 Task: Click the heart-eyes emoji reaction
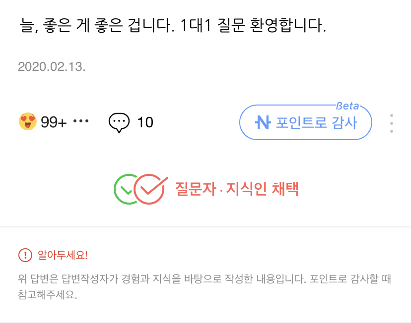(x=28, y=122)
